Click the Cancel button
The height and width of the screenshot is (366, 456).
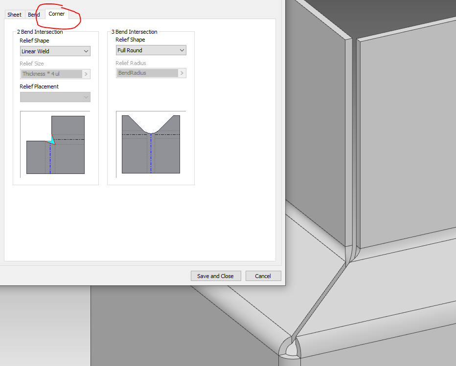263,276
